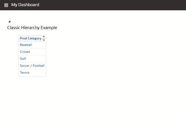Sort Prod Category ascending with the up arrow
The image size is (186, 119).
44,36
